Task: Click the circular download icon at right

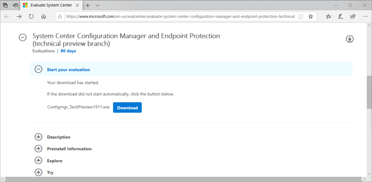Action: [350, 39]
